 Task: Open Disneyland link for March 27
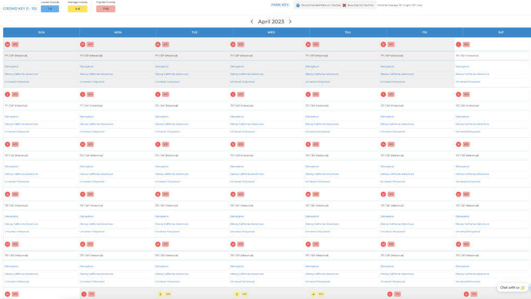(x=87, y=67)
